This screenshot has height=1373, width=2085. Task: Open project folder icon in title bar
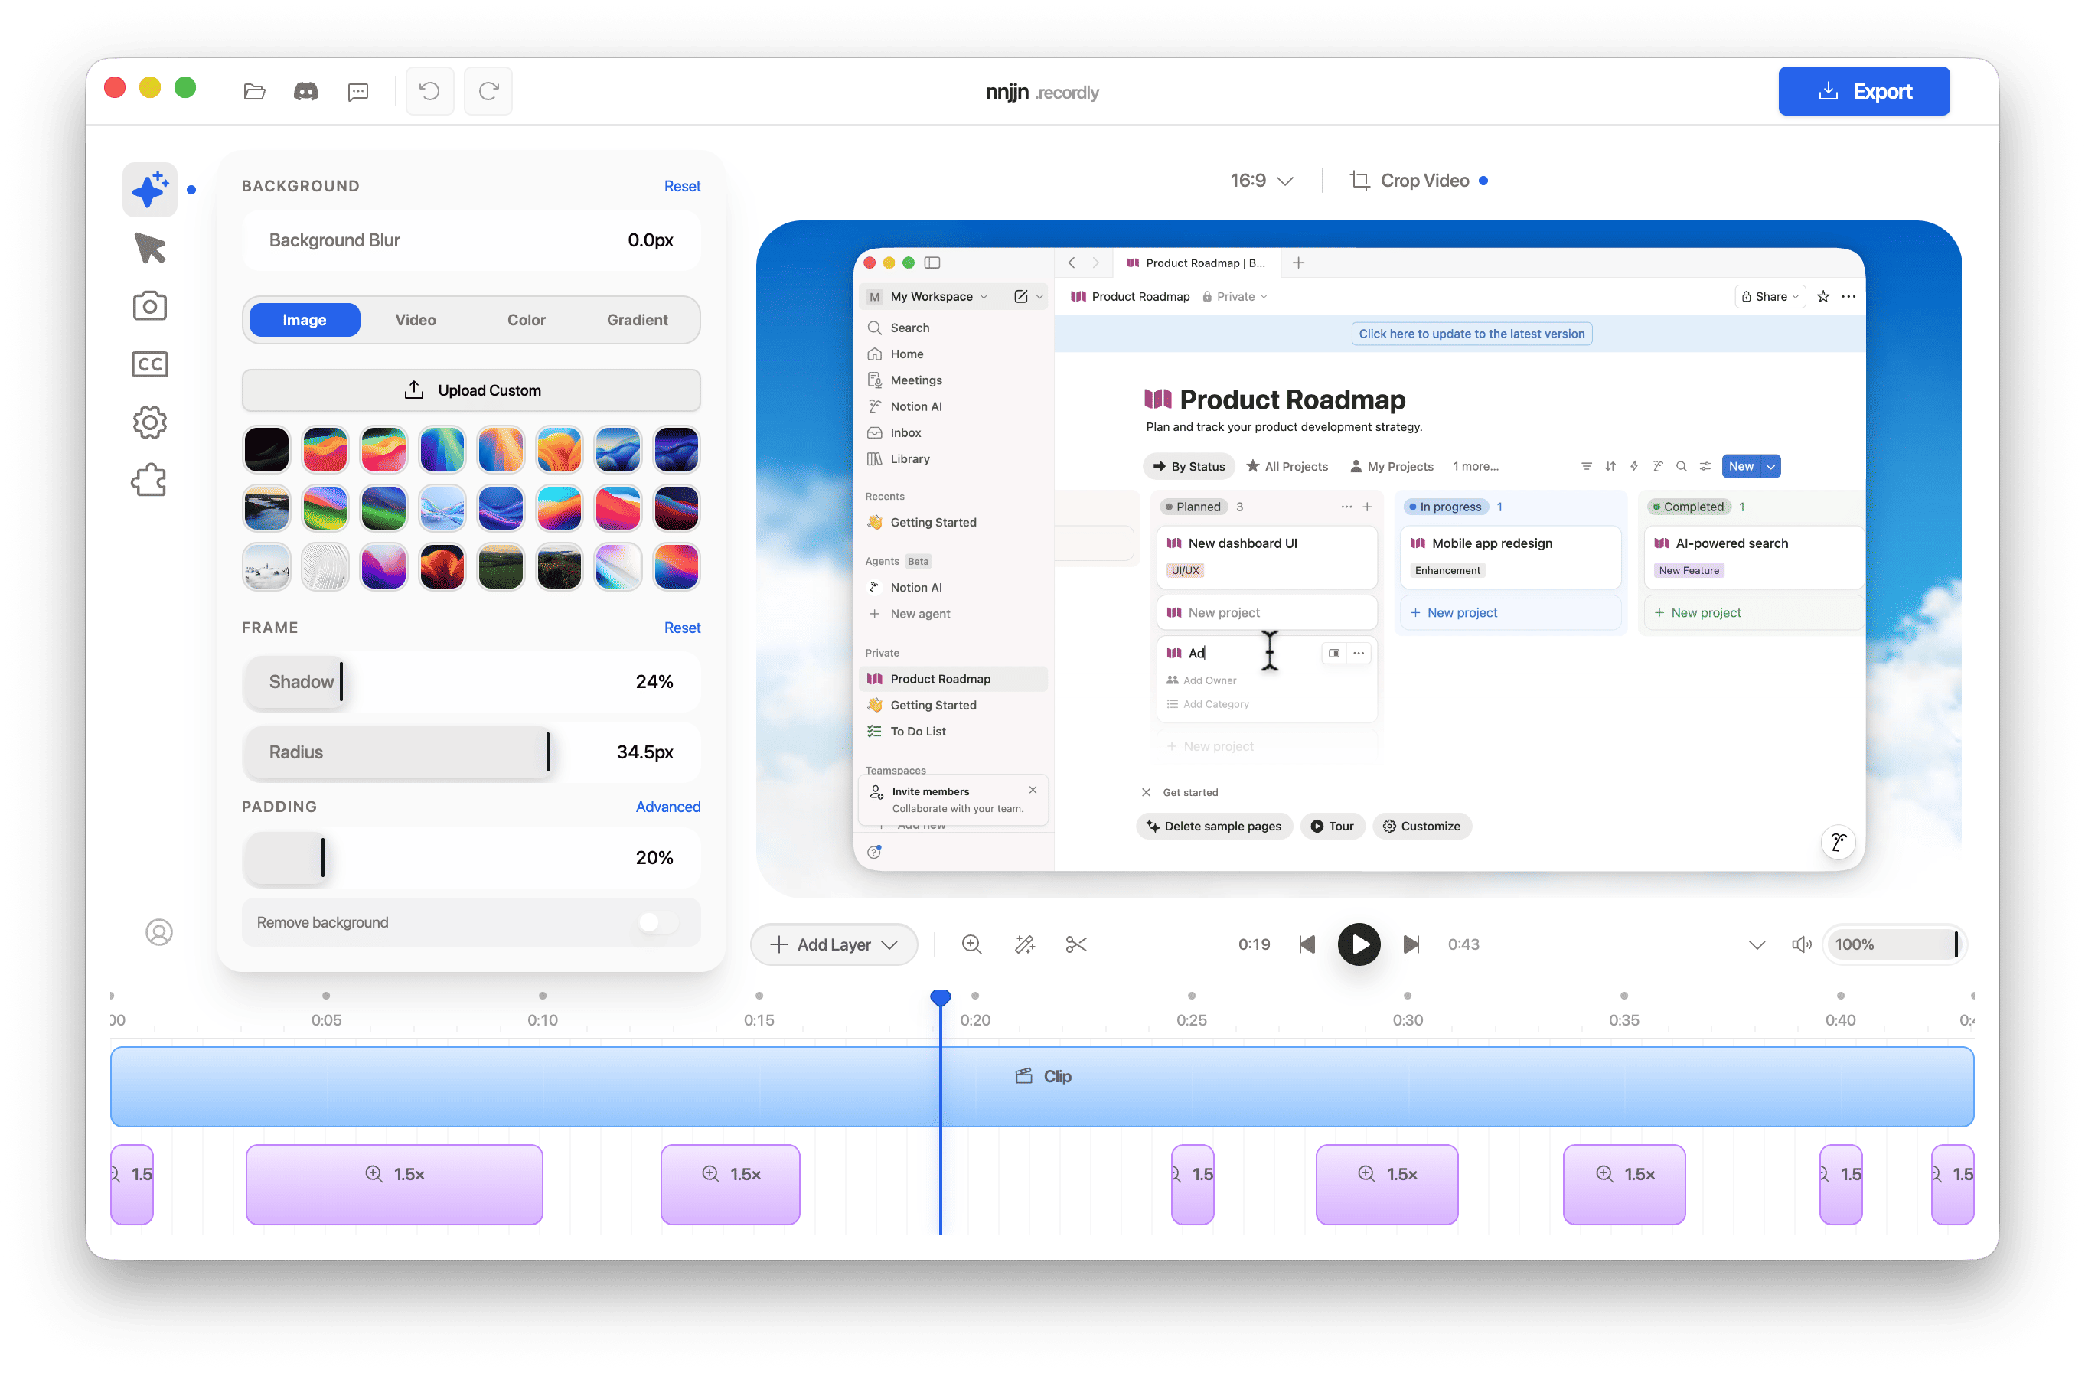tap(254, 91)
